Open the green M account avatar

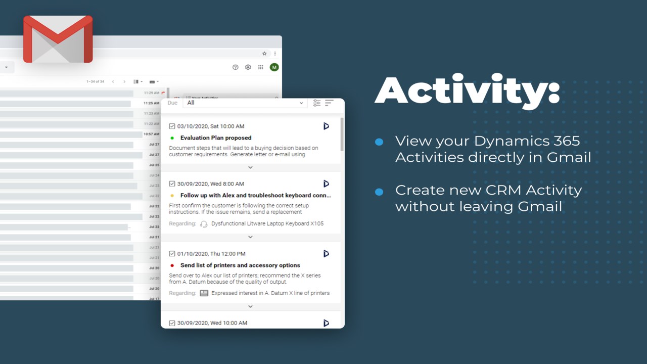(x=274, y=67)
